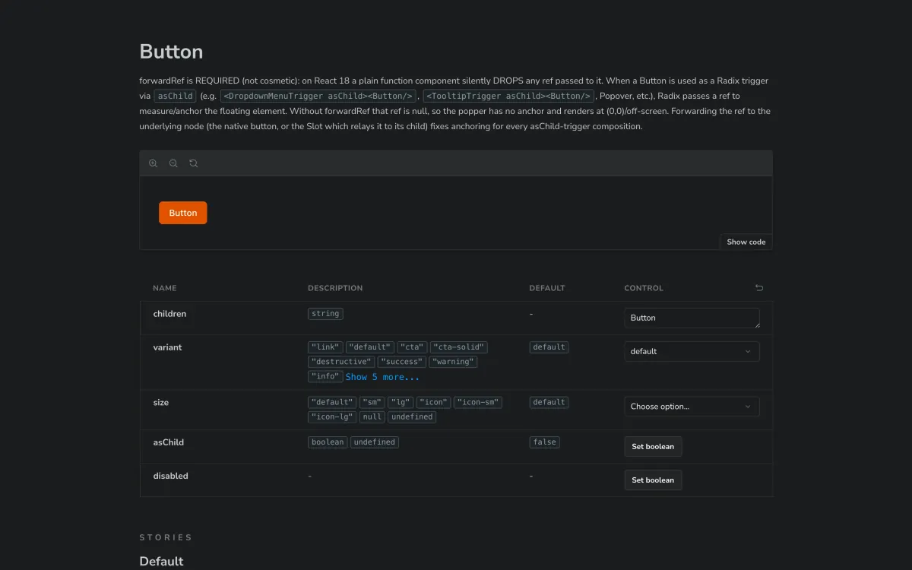Click the "cta-solid" variant value
The image size is (912, 570).
point(459,347)
